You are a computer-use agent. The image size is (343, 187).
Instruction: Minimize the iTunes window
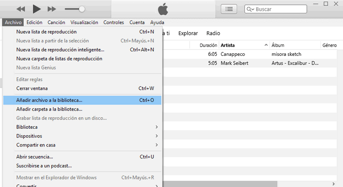[x=316, y=4]
